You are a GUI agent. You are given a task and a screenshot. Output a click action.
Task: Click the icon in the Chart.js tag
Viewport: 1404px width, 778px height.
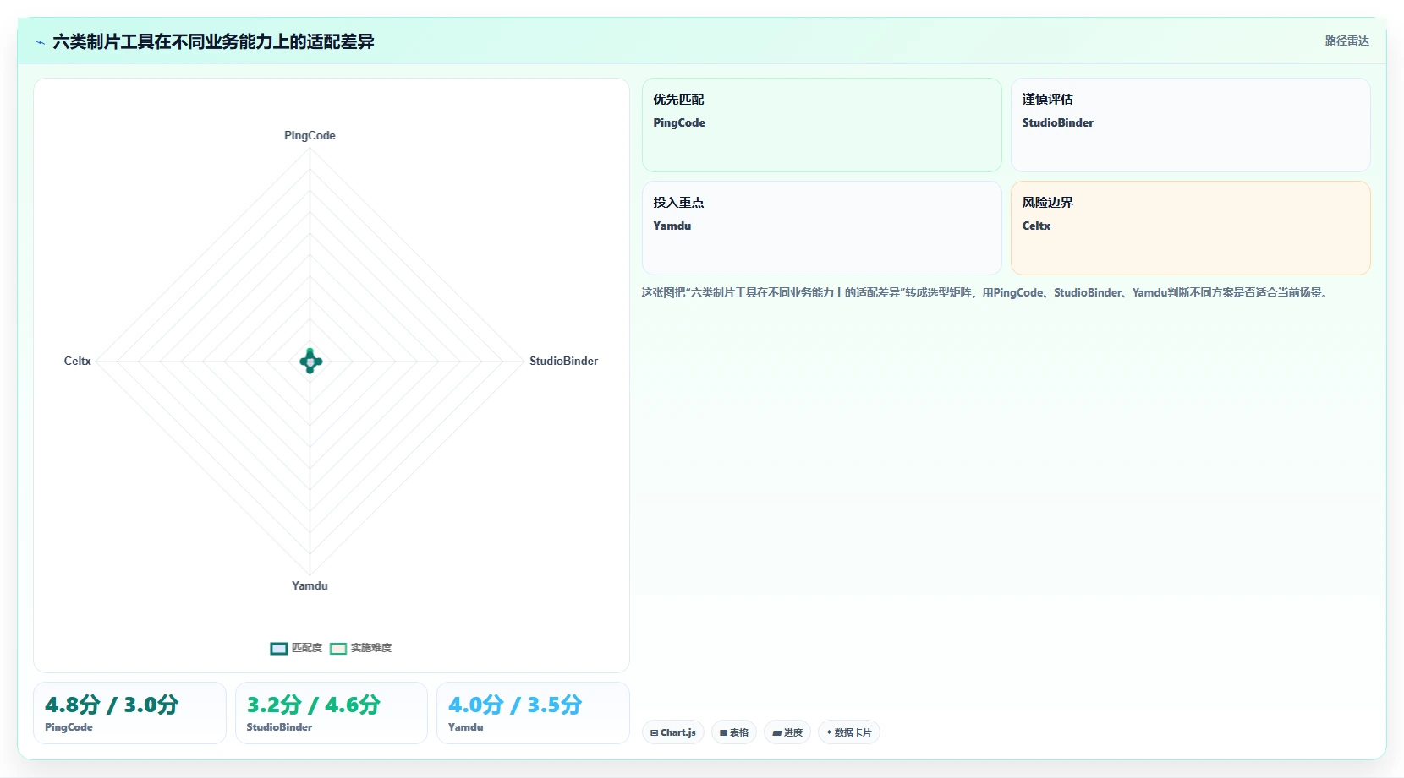pyautogui.click(x=654, y=732)
